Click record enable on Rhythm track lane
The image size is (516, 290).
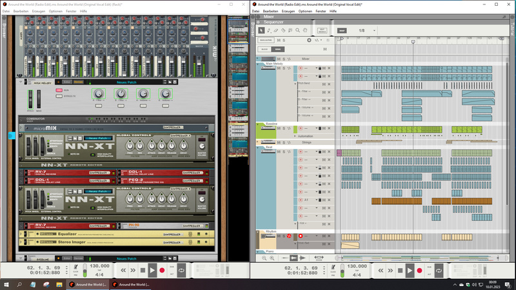[300, 236]
